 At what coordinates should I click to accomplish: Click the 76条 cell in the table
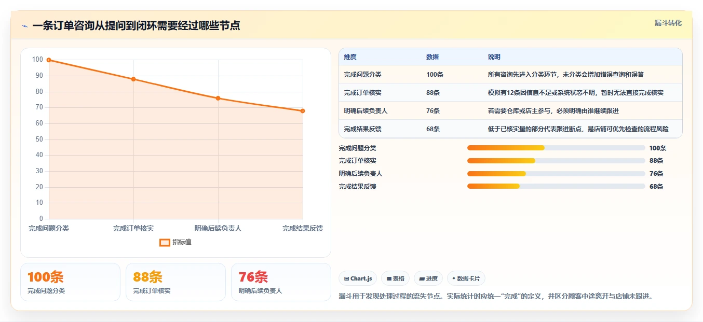433,111
